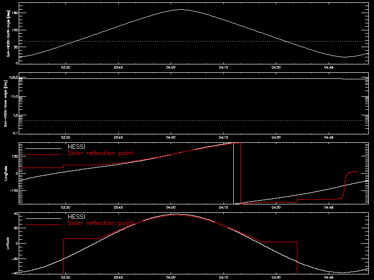Click the 04:30 time label under Longitude plot

[x=276, y=208]
